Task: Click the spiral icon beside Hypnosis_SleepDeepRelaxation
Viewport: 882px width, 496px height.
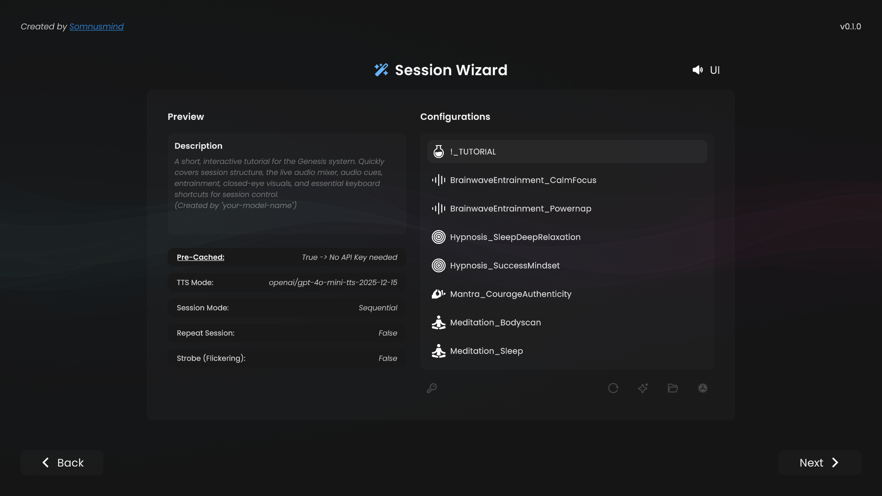Action: point(439,237)
